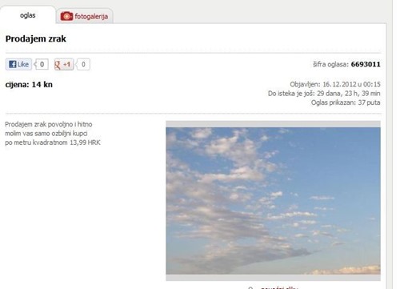Click the Google g logo icon

point(58,65)
